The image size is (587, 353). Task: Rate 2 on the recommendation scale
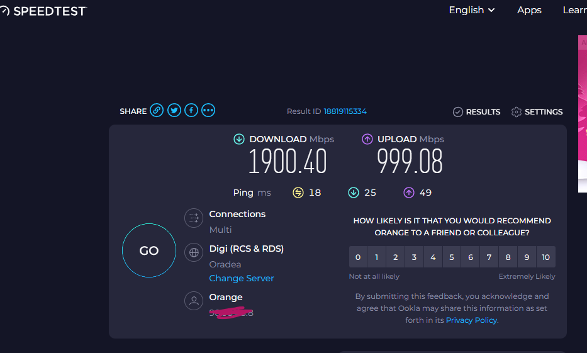tap(395, 257)
